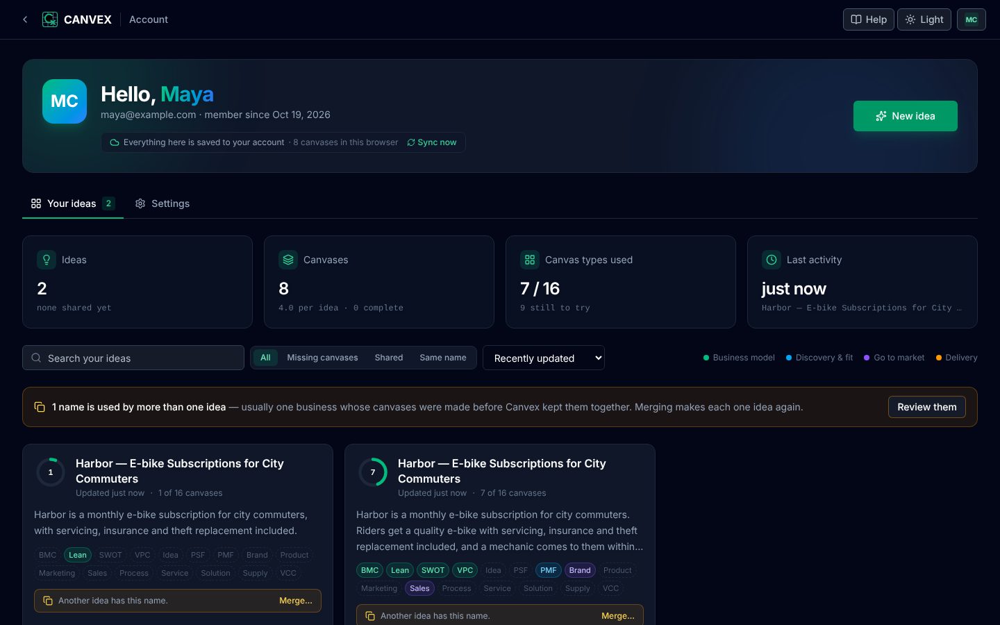The image size is (1000, 625).
Task: Click the Go to market legend entry
Action: pos(894,358)
